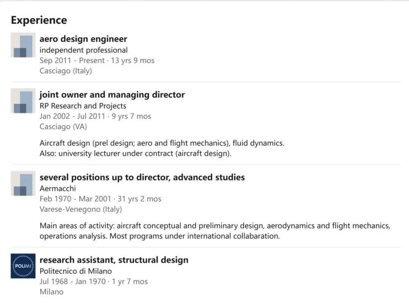Select joint owner and managing director title
409x306 pixels.
point(112,95)
